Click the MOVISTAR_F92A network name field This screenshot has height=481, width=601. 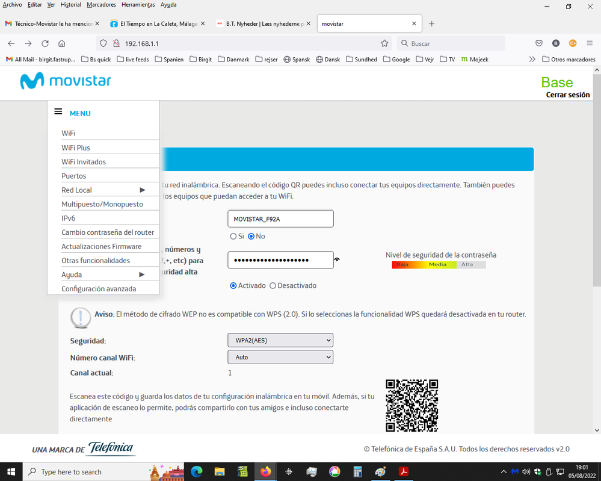tap(280, 219)
